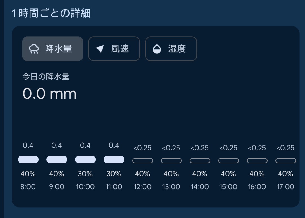Click the rain cloud icon on 降水量 chip
The height and width of the screenshot is (218, 305).
[34, 49]
